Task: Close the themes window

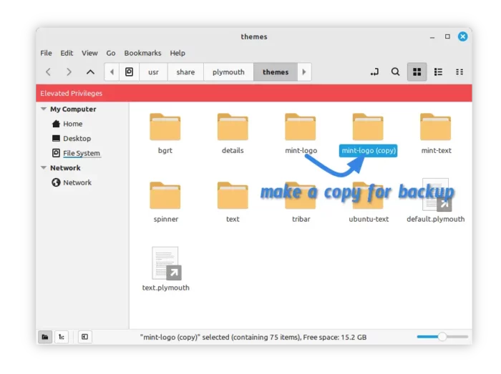Action: point(462,36)
